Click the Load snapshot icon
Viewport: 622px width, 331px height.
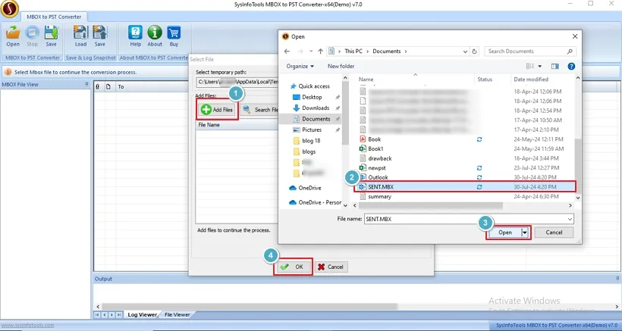[x=80, y=36]
